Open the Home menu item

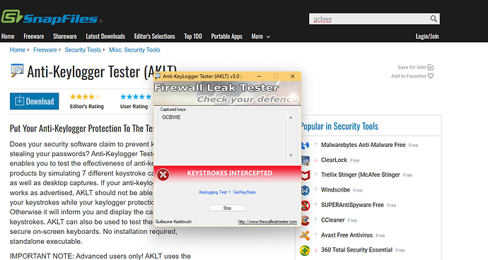8,37
